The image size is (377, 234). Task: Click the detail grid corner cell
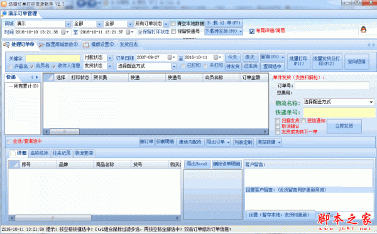(14, 164)
